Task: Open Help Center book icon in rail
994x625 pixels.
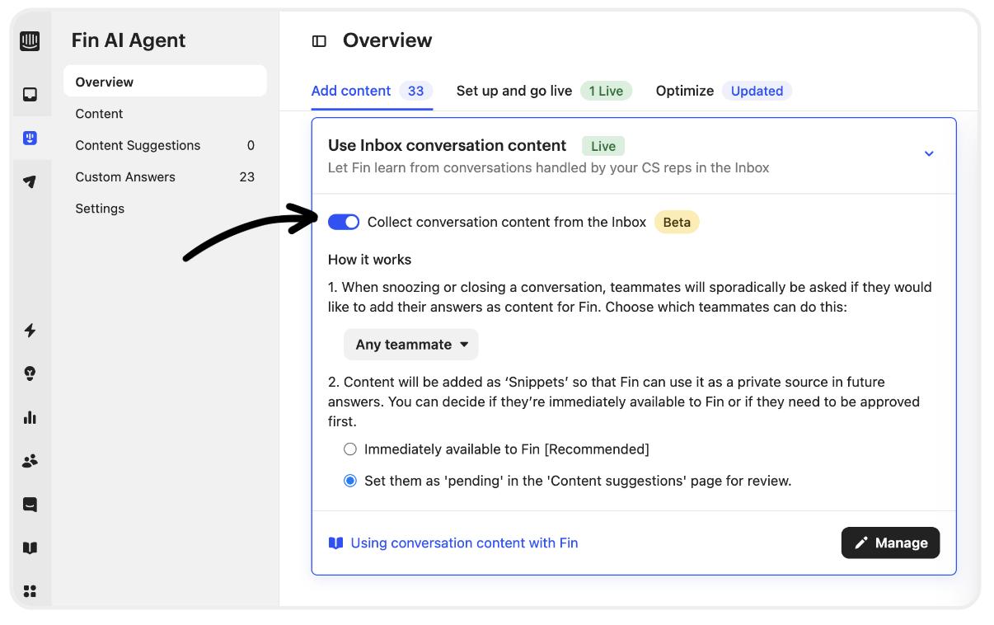Action: pos(30,547)
